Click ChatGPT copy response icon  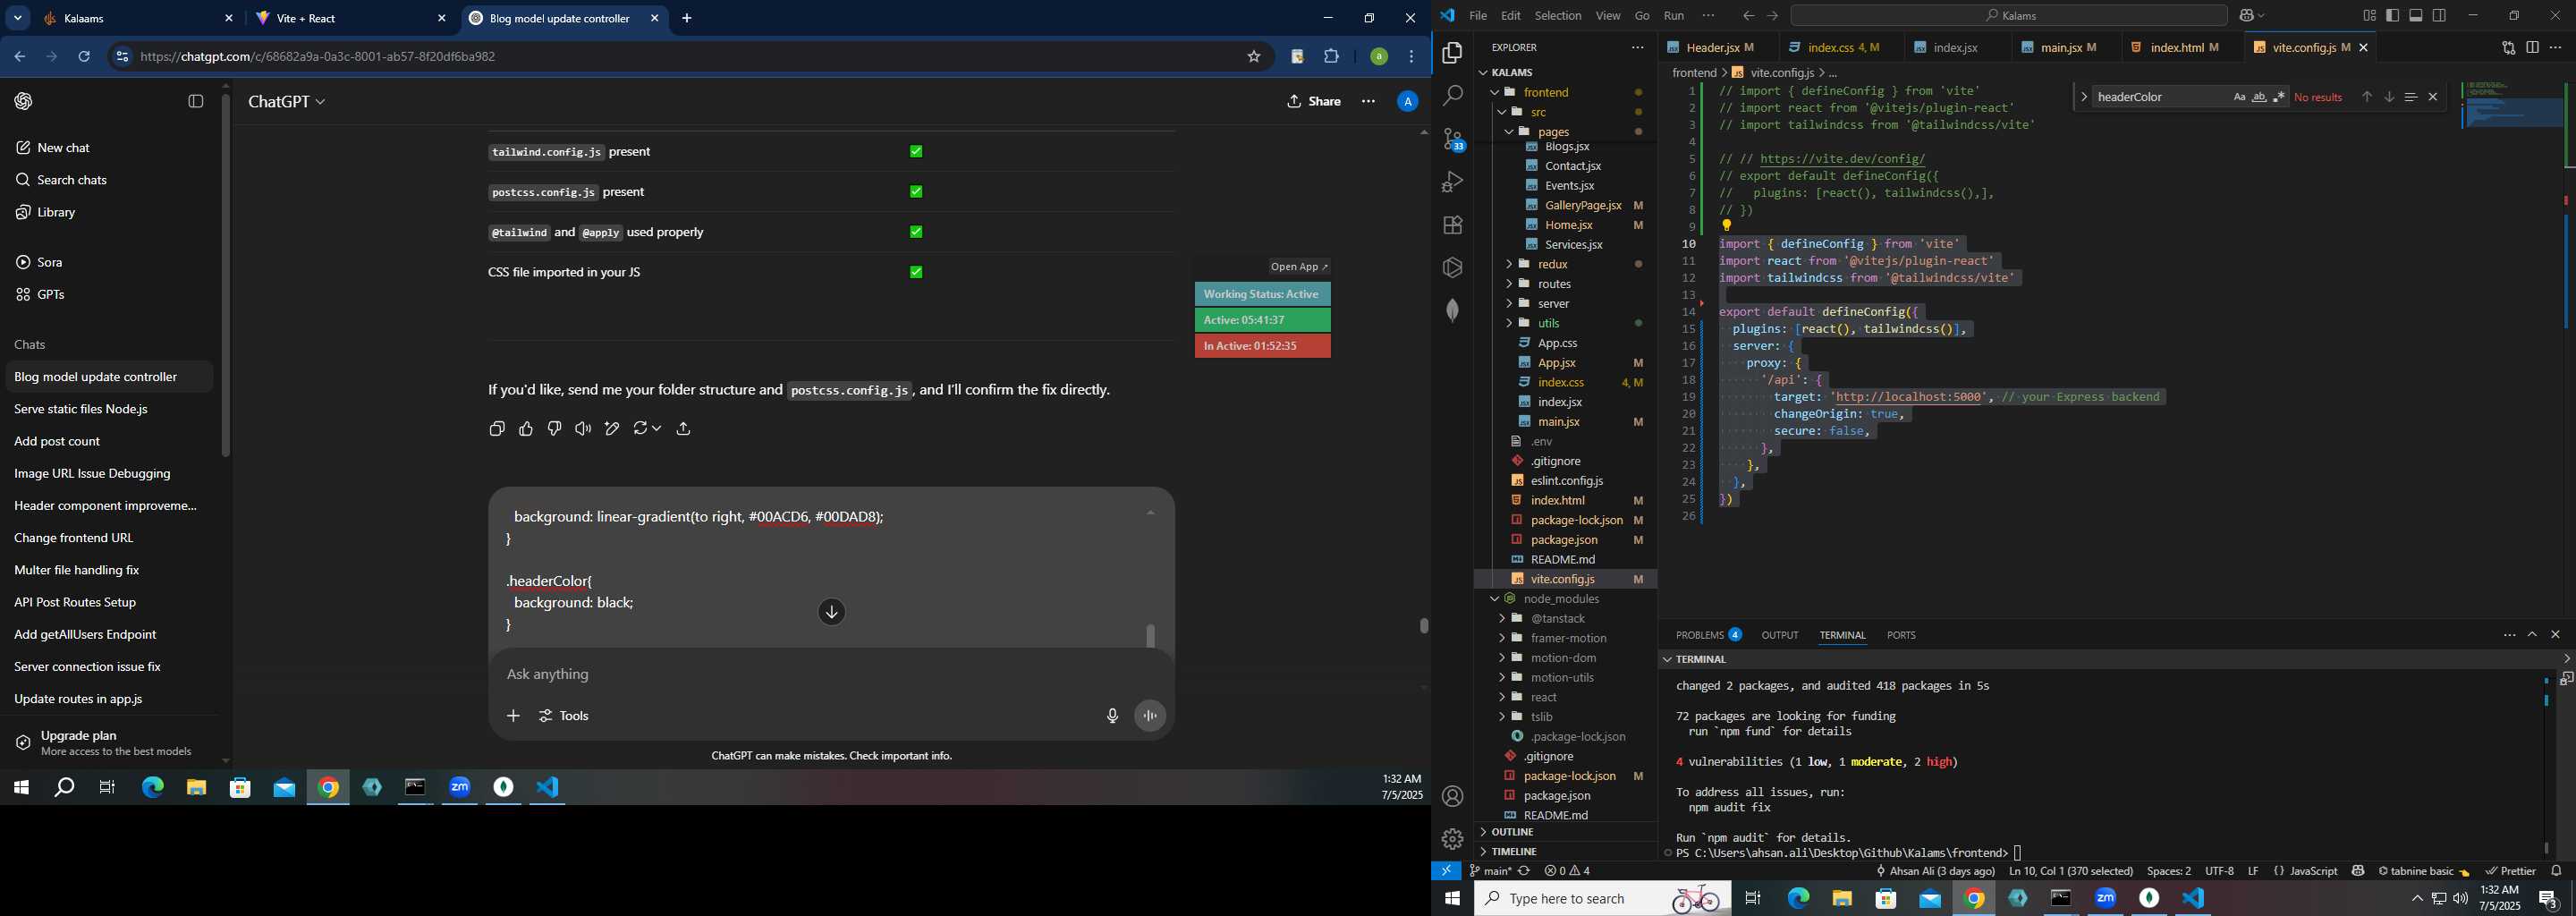(x=497, y=429)
